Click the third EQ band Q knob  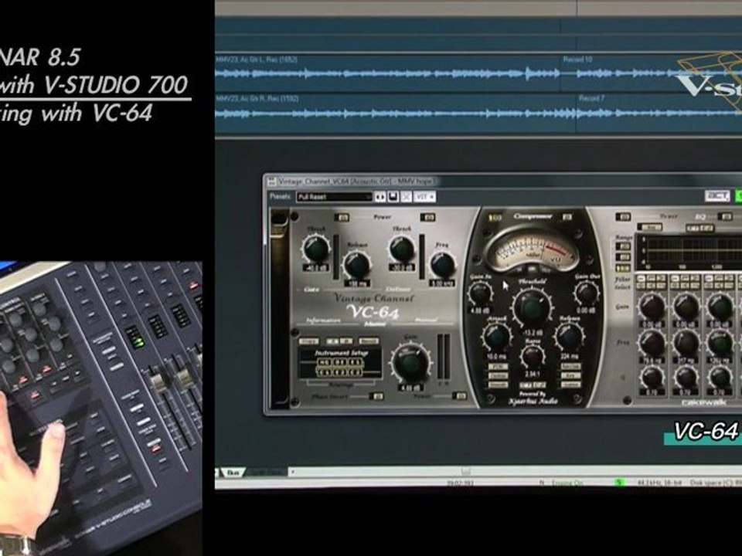point(720,378)
